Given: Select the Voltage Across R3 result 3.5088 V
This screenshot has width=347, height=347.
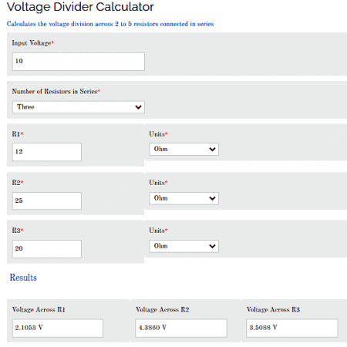Looking at the screenshot, I should click(x=292, y=328).
